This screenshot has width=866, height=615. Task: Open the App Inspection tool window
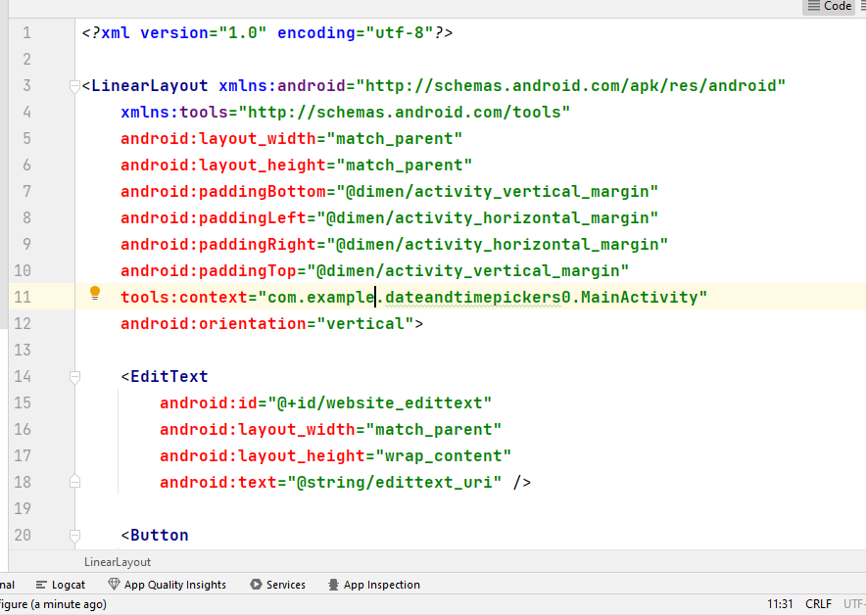(374, 585)
